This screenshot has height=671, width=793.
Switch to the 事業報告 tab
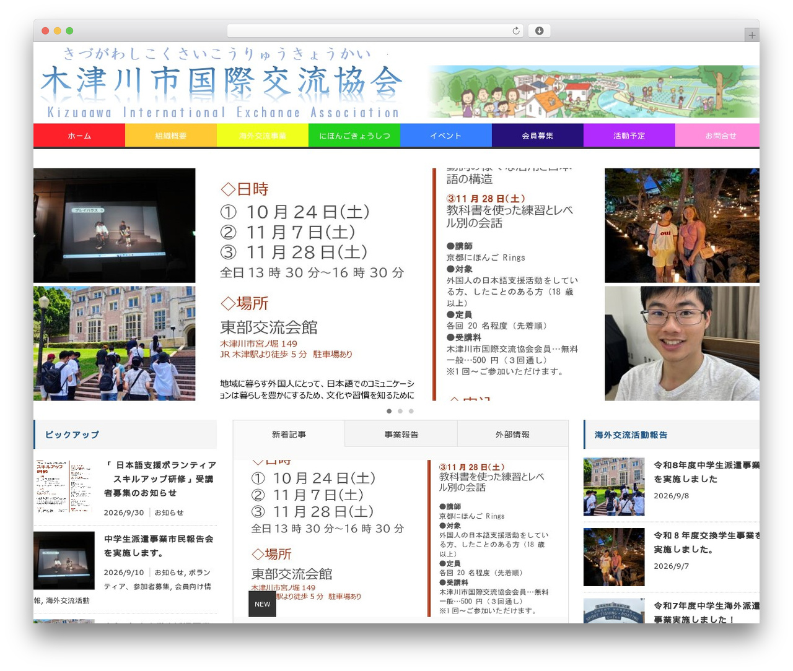[401, 435]
